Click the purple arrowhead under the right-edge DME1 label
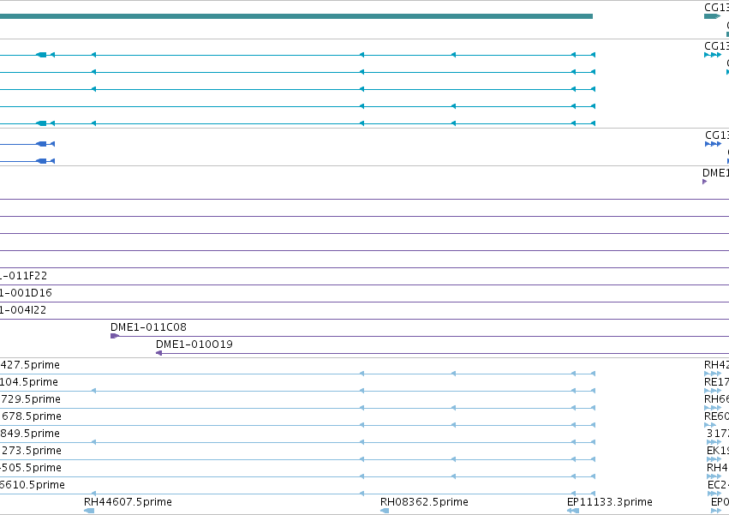 (705, 182)
